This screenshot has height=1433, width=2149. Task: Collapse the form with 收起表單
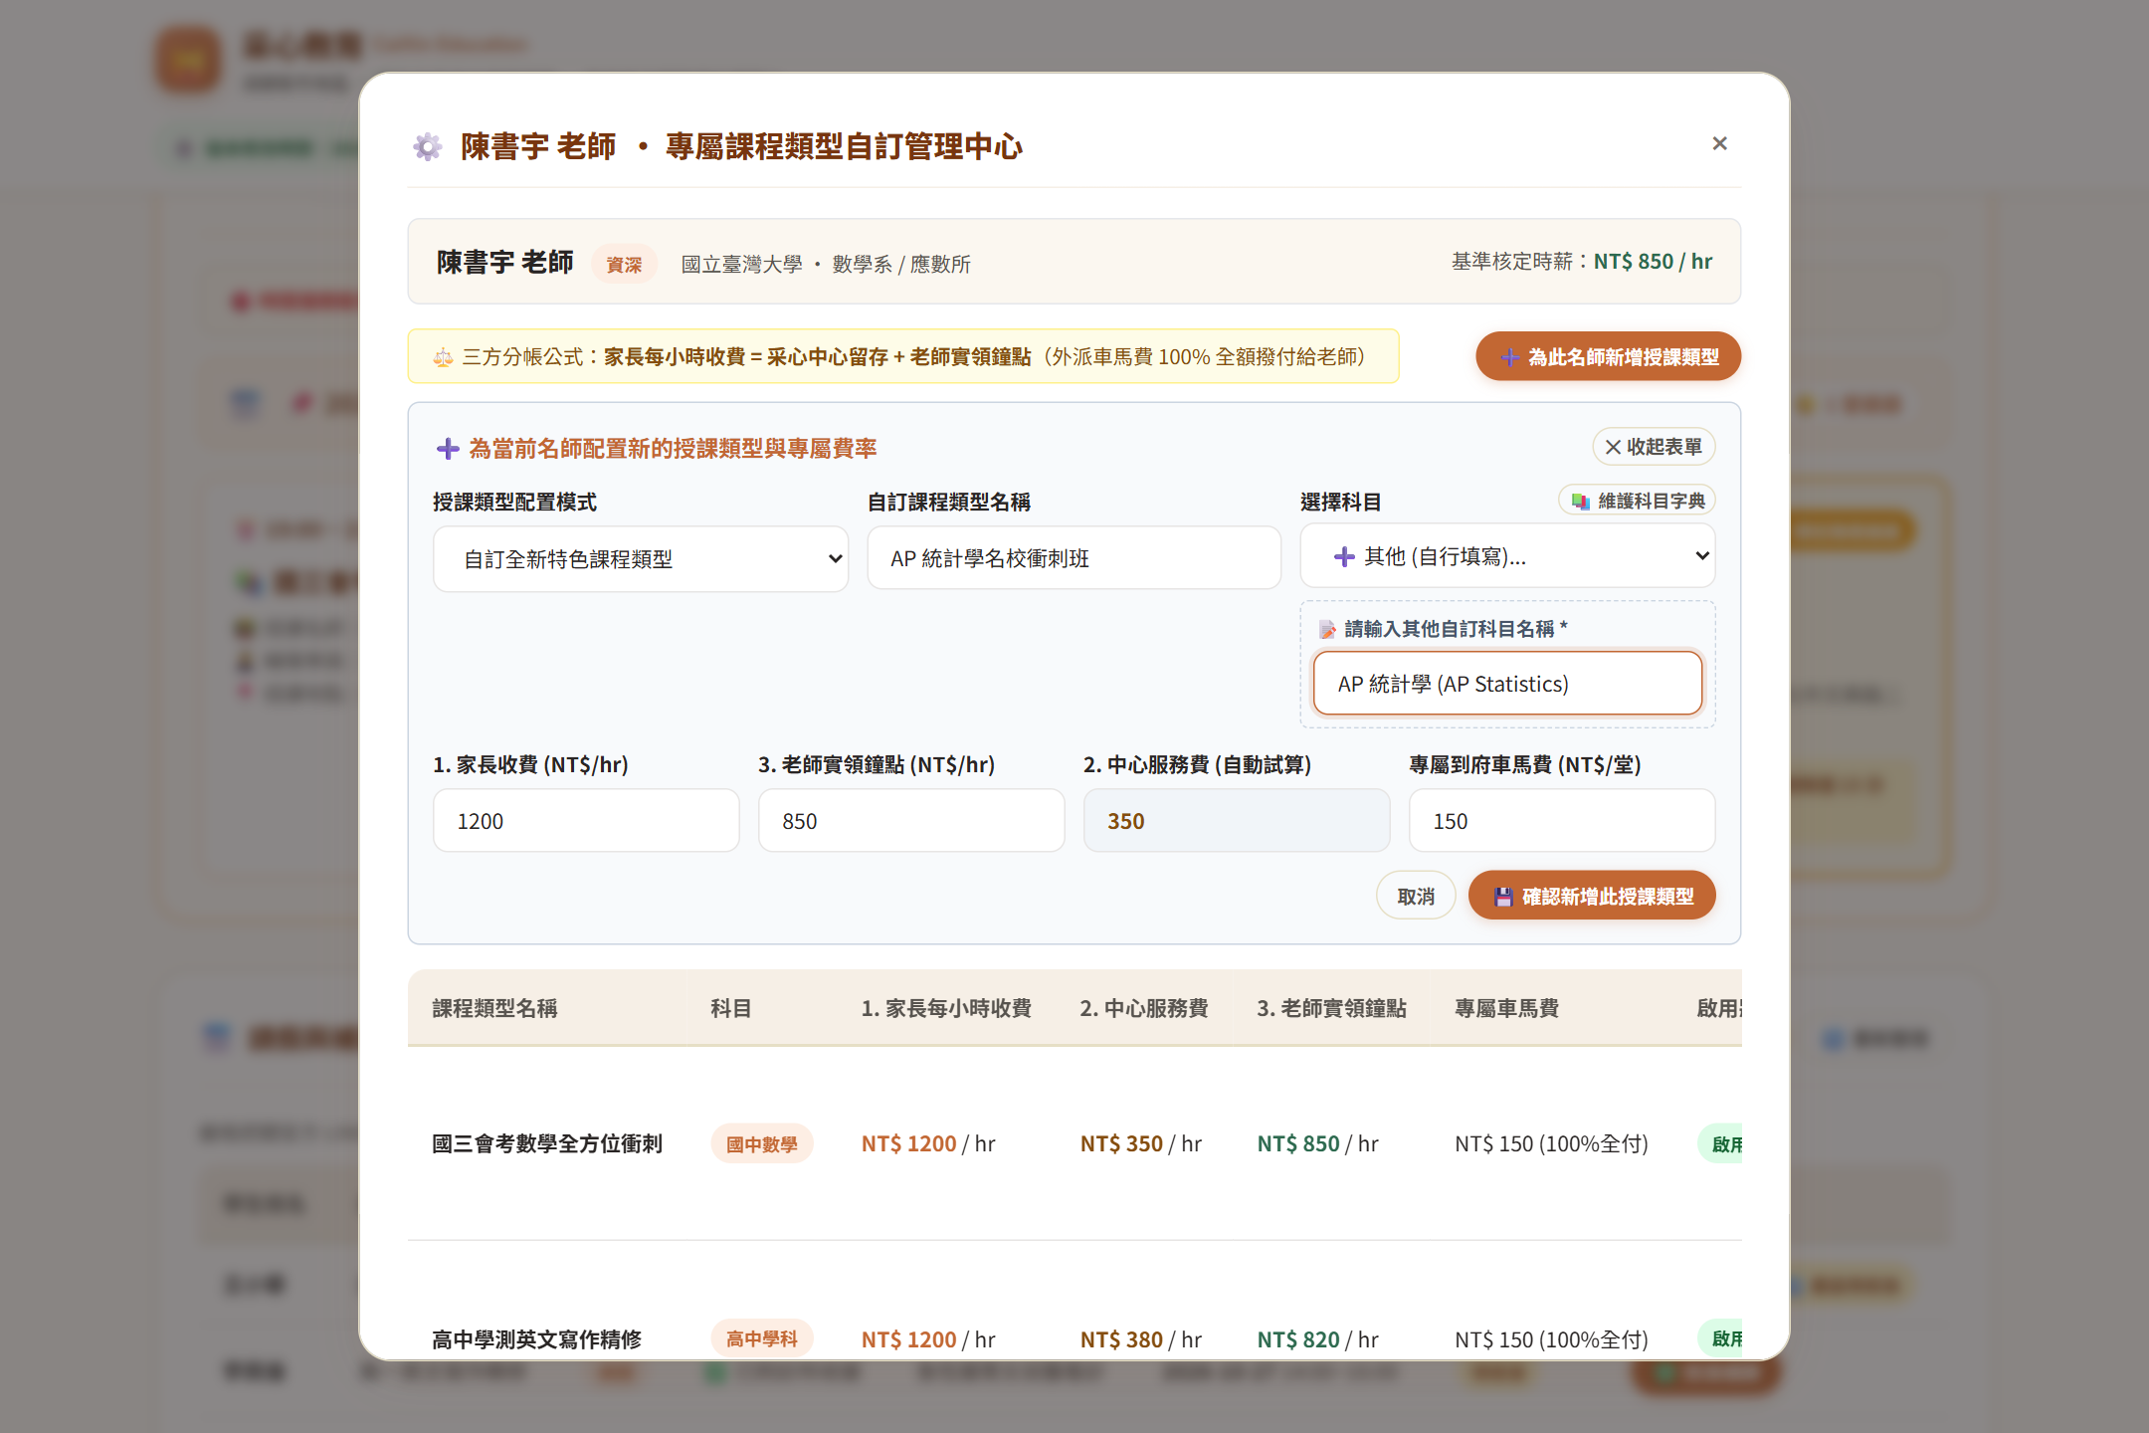[1654, 447]
